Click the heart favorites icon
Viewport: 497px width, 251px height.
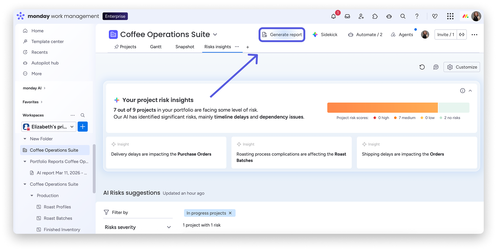(x=435, y=16)
